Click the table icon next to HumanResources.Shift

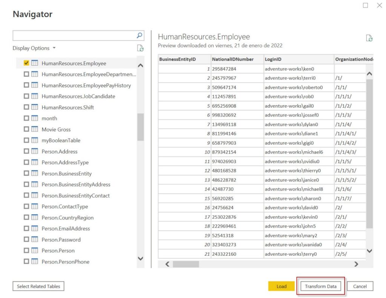(35, 107)
